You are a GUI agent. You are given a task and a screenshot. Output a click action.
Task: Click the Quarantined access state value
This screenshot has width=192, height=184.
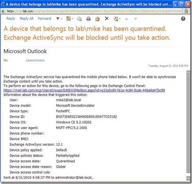click(65, 161)
